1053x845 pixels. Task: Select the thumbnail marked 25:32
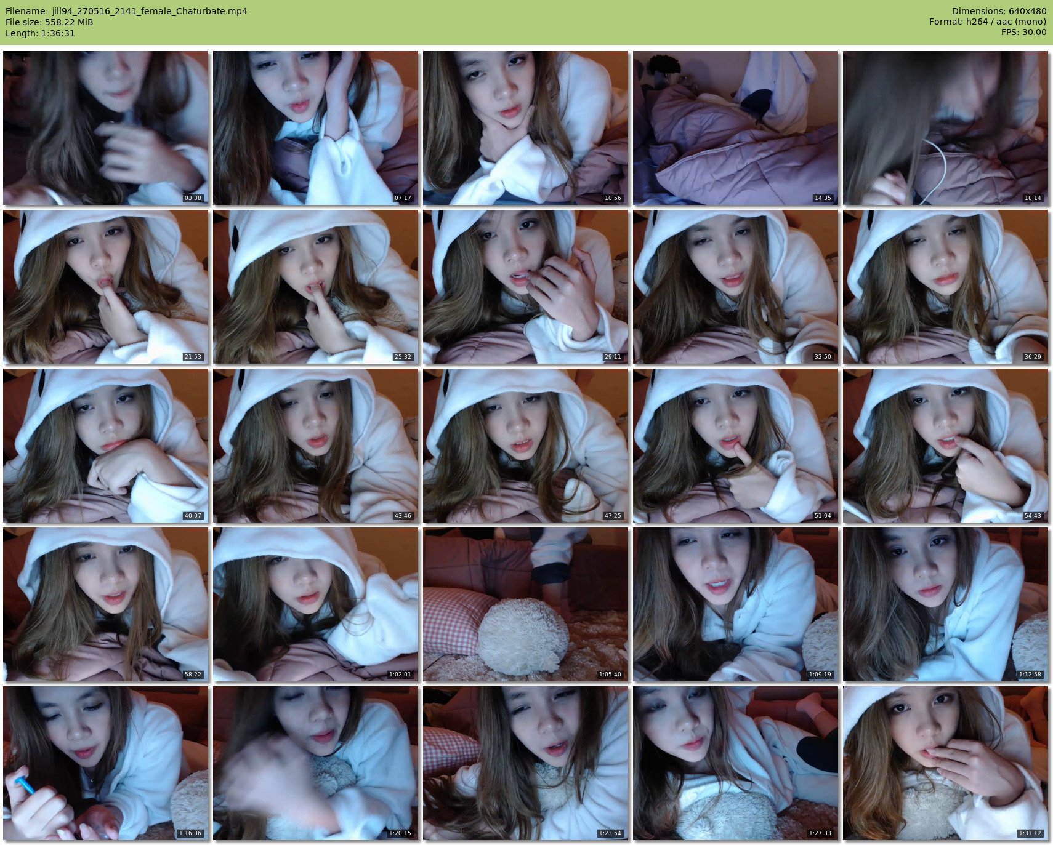coord(316,287)
